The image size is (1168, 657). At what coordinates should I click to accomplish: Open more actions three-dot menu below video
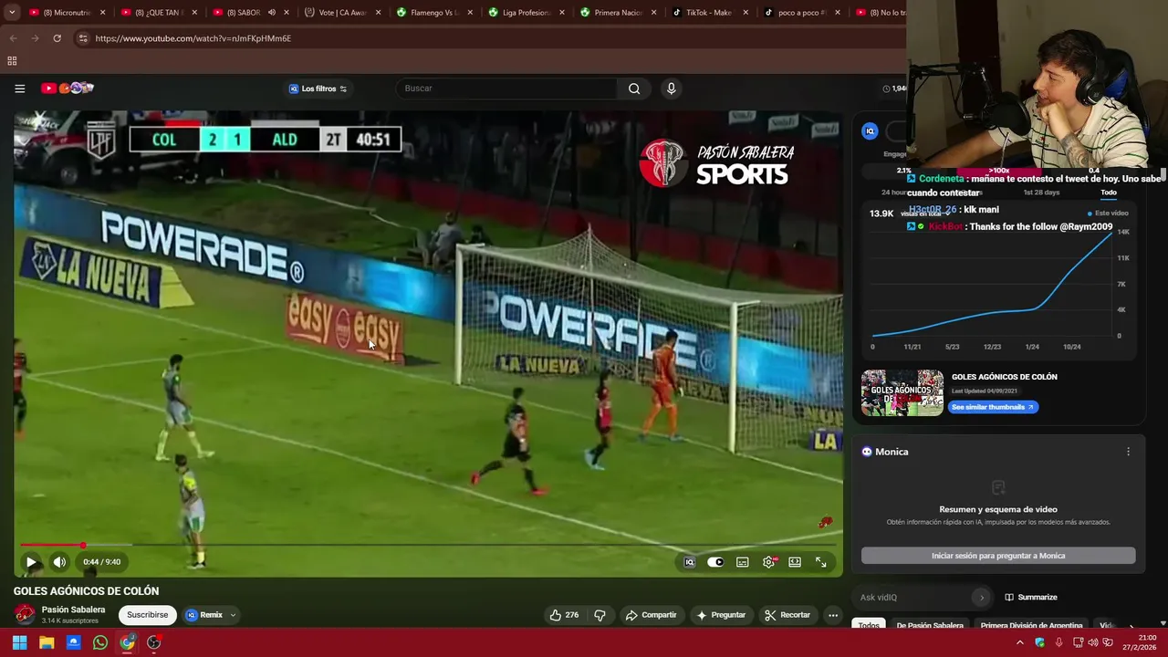pos(833,615)
